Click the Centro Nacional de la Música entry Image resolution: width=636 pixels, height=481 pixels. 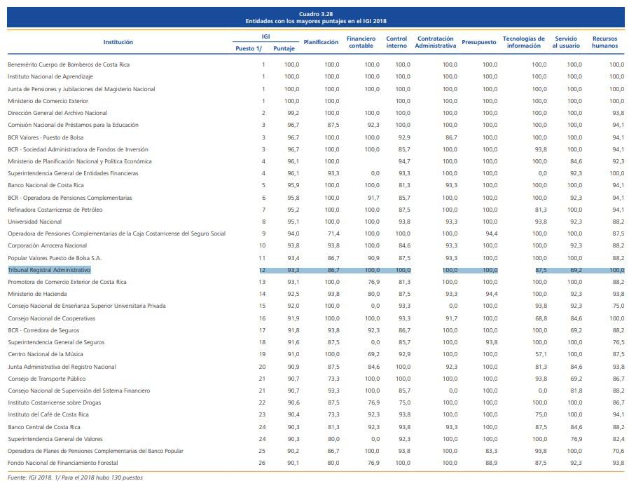click(x=46, y=354)
